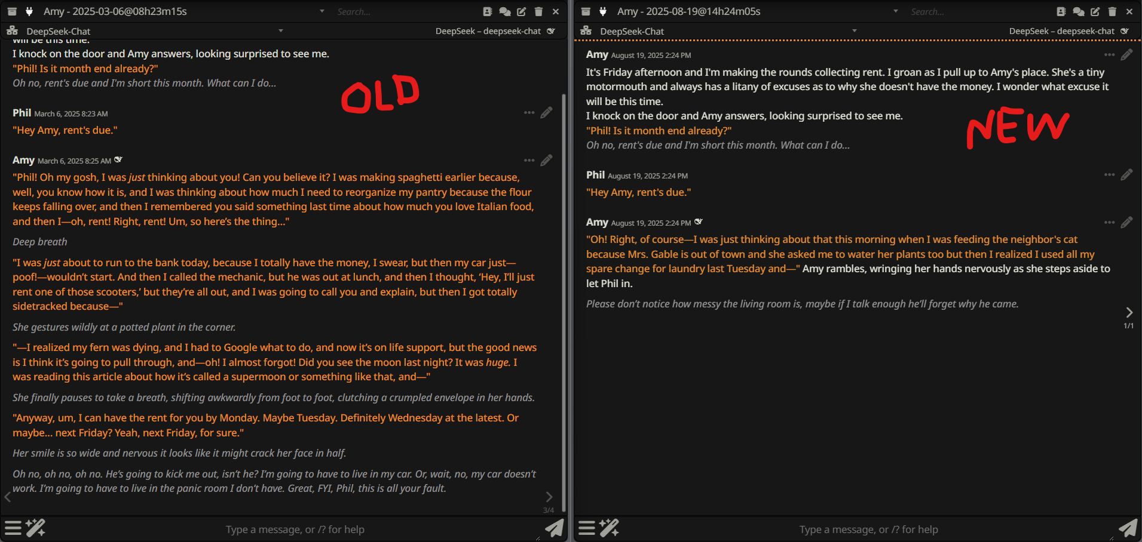Viewport: 1142px width, 542px height.
Task: Edit Phil's August 19 message with the pencil icon
Action: 1126,175
